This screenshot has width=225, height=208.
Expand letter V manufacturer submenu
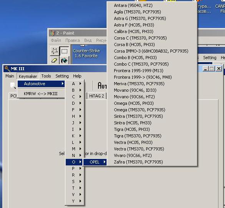[x=75, y=195]
